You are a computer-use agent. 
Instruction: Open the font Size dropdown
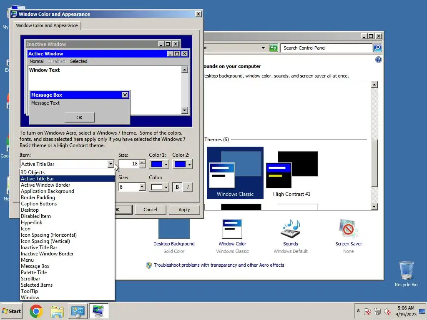[x=142, y=187]
